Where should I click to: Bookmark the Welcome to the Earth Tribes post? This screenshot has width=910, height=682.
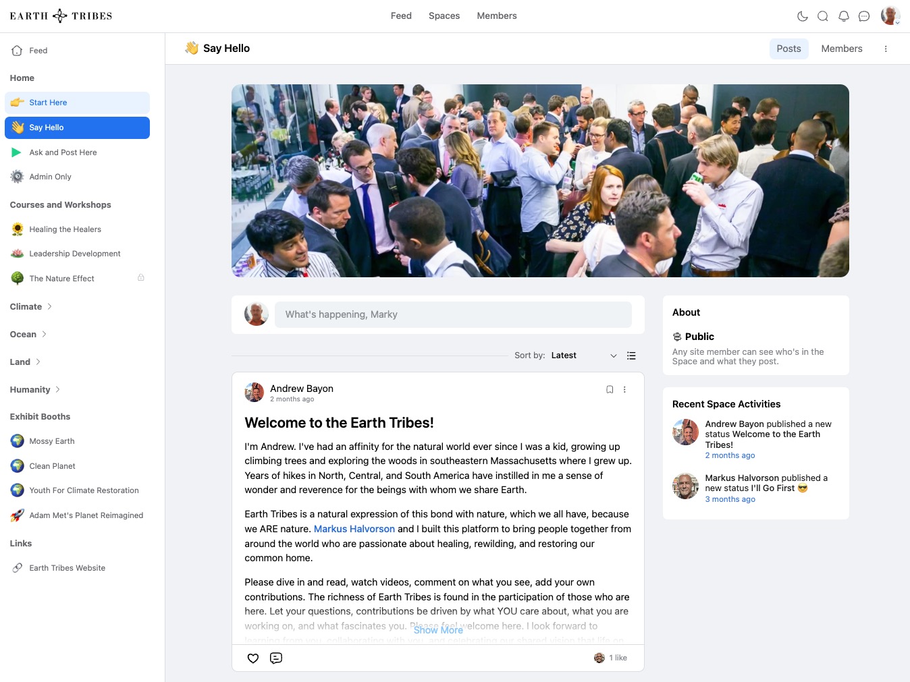pyautogui.click(x=610, y=389)
